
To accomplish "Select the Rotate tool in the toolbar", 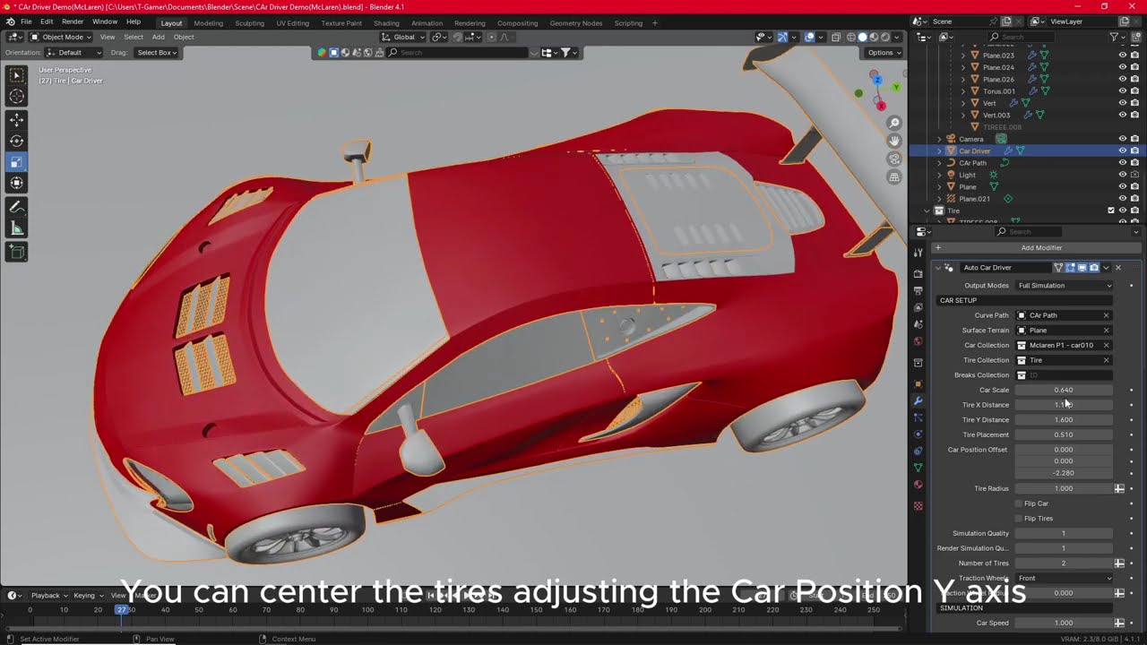I will (x=17, y=141).
